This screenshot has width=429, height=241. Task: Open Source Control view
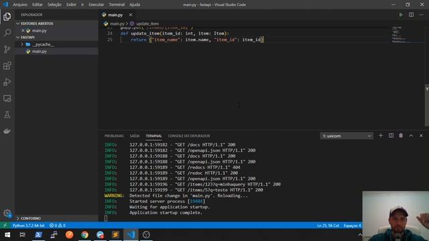(x=7, y=49)
